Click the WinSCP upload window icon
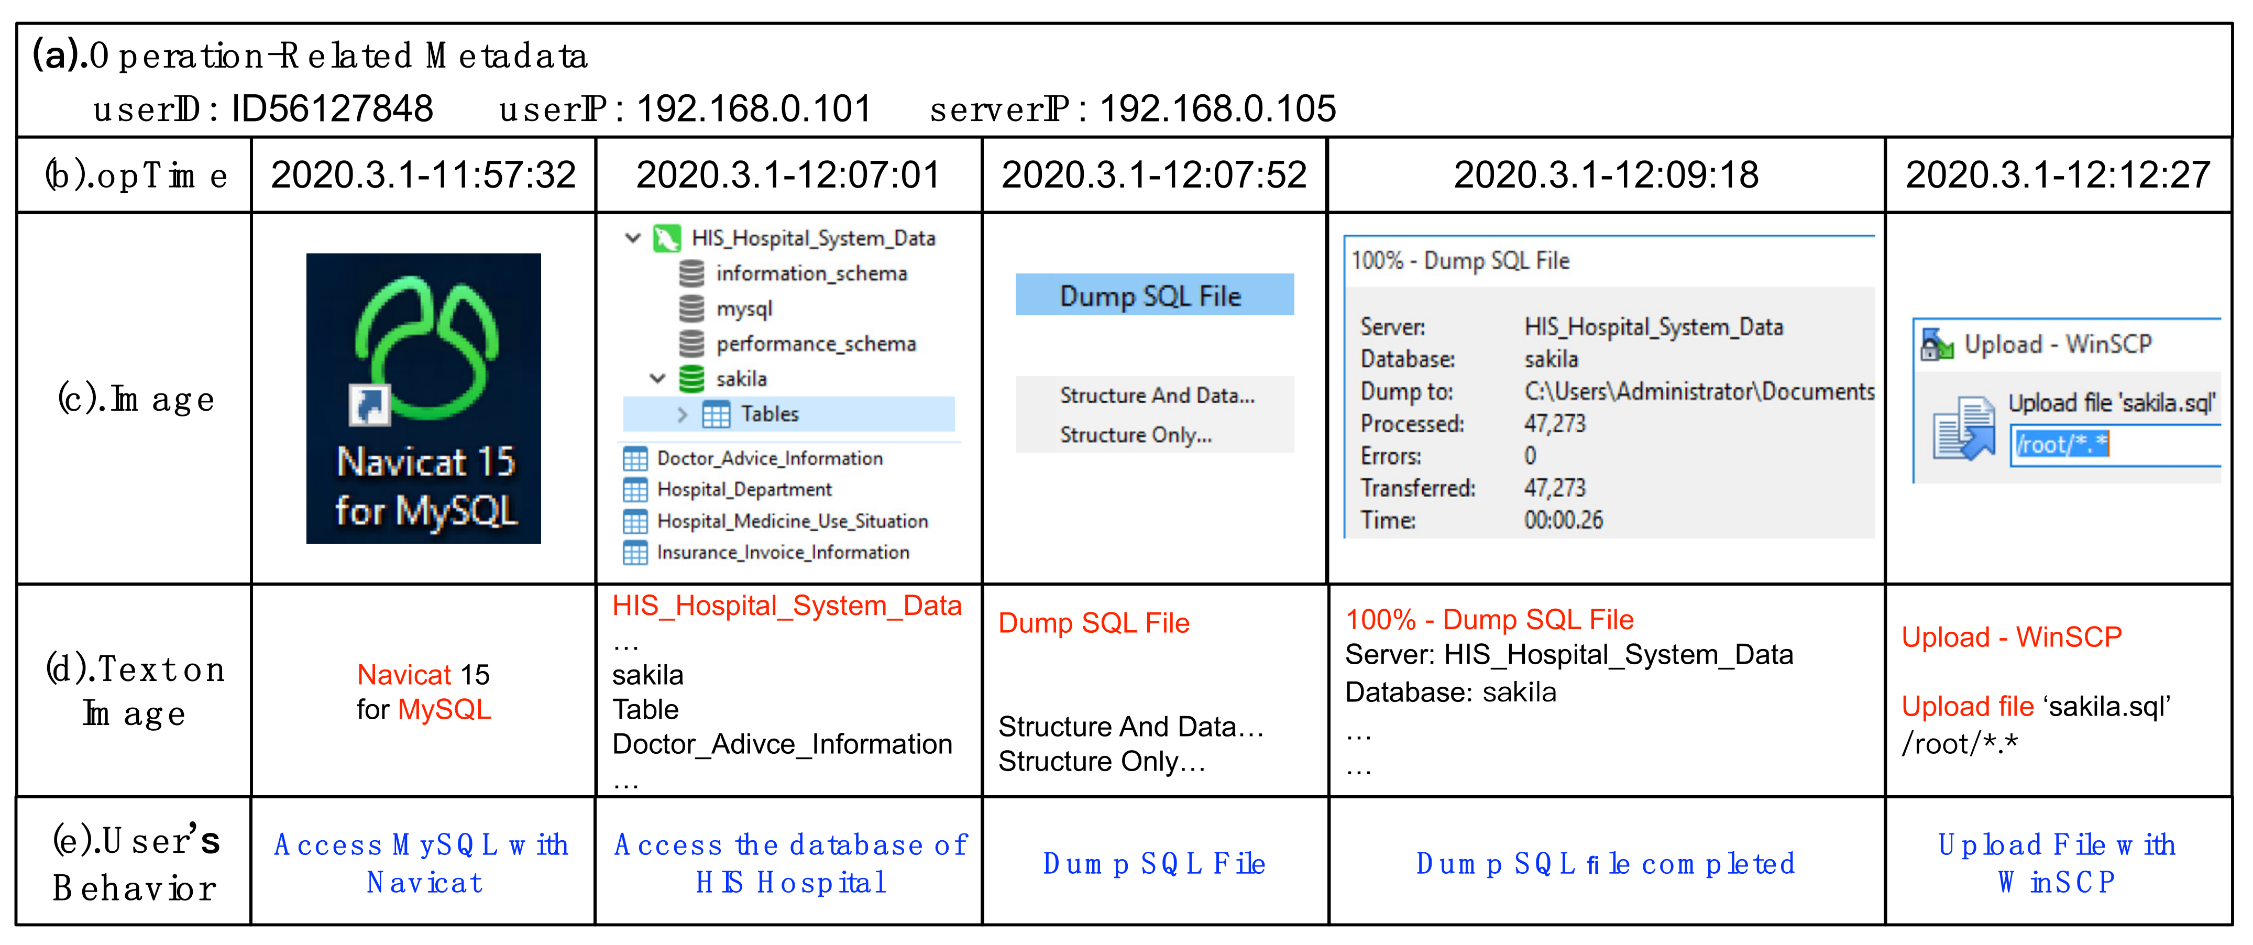Viewport: 2253px width, 945px height. click(x=1937, y=345)
